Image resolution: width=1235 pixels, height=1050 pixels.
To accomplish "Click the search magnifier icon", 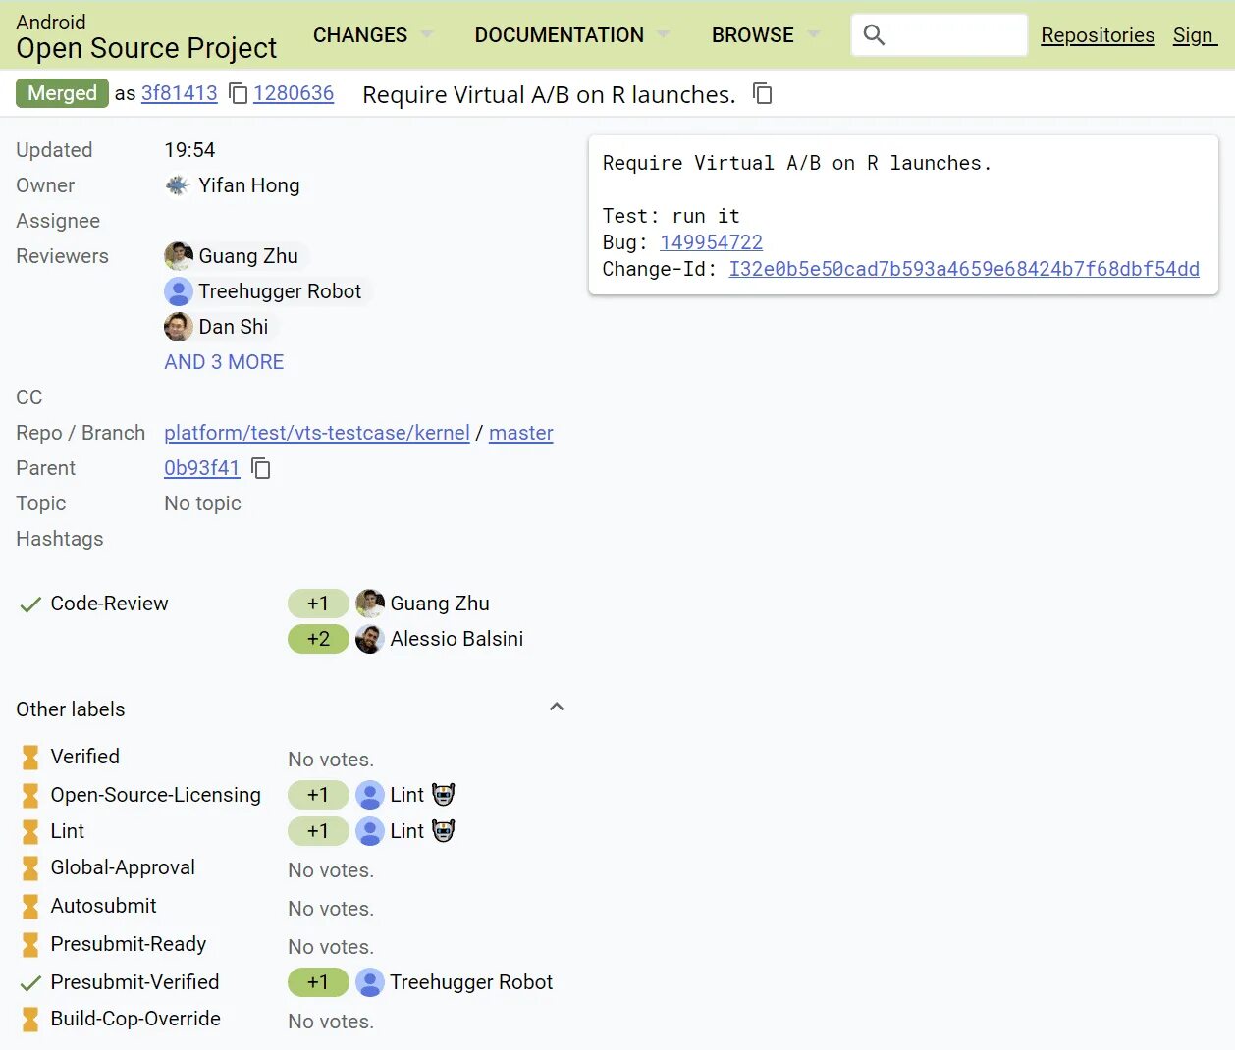I will (x=874, y=35).
